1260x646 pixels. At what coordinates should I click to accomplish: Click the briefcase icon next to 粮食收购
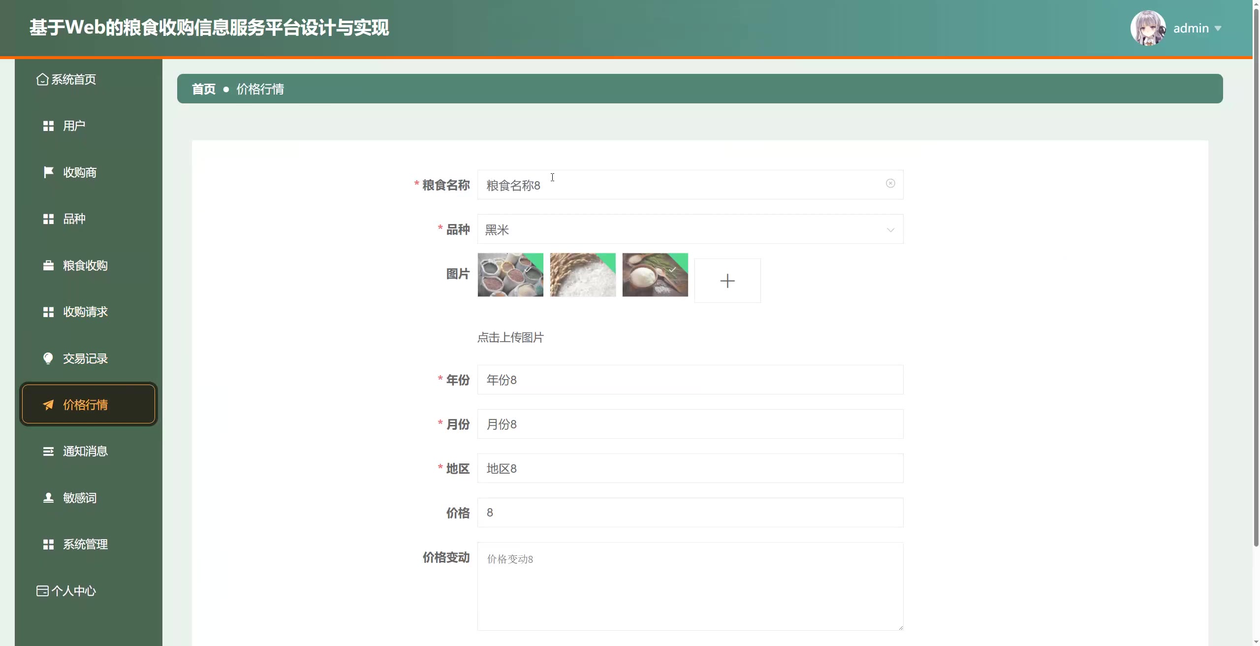(x=48, y=265)
